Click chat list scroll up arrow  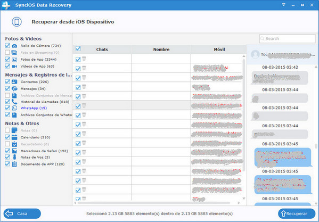pos(244,56)
